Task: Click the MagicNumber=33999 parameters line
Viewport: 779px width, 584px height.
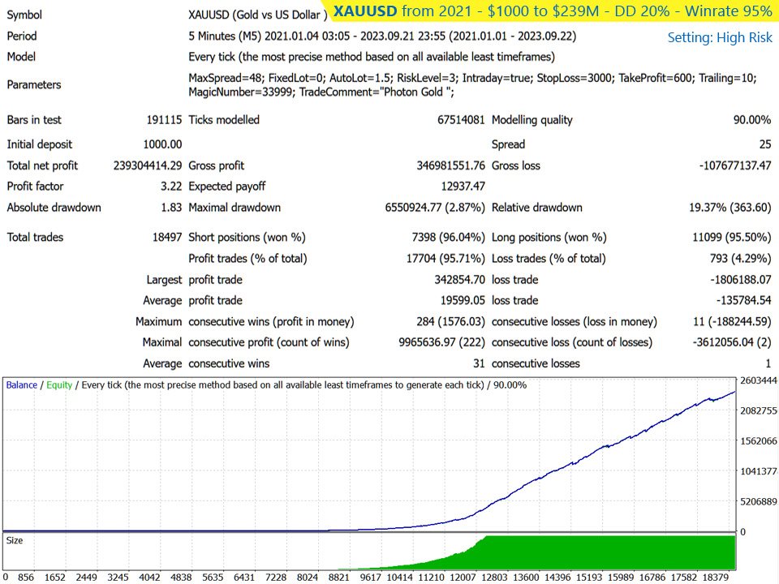Action: (321, 92)
